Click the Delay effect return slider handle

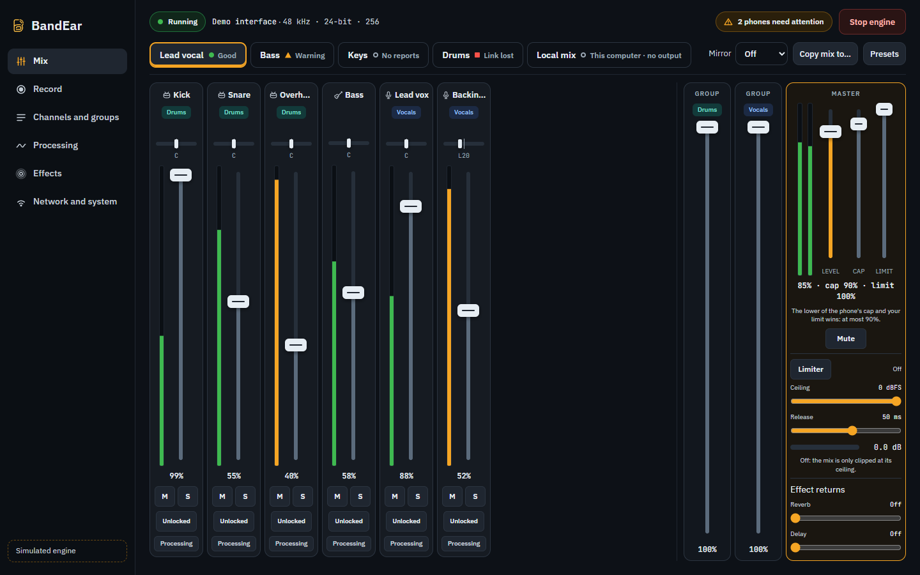click(x=795, y=548)
